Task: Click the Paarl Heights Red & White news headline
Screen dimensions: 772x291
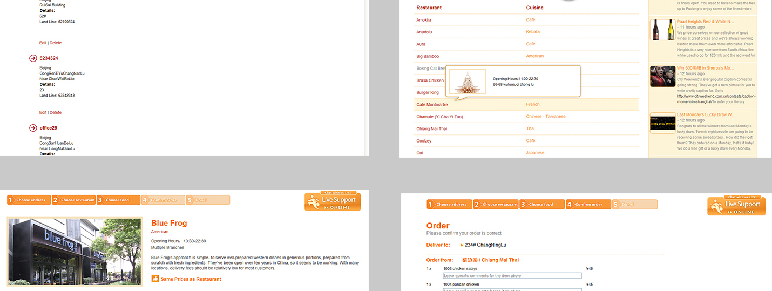Action: coord(705,22)
